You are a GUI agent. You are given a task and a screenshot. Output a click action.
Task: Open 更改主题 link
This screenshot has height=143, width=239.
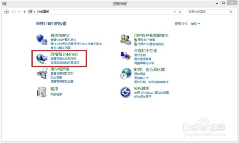click(140, 55)
